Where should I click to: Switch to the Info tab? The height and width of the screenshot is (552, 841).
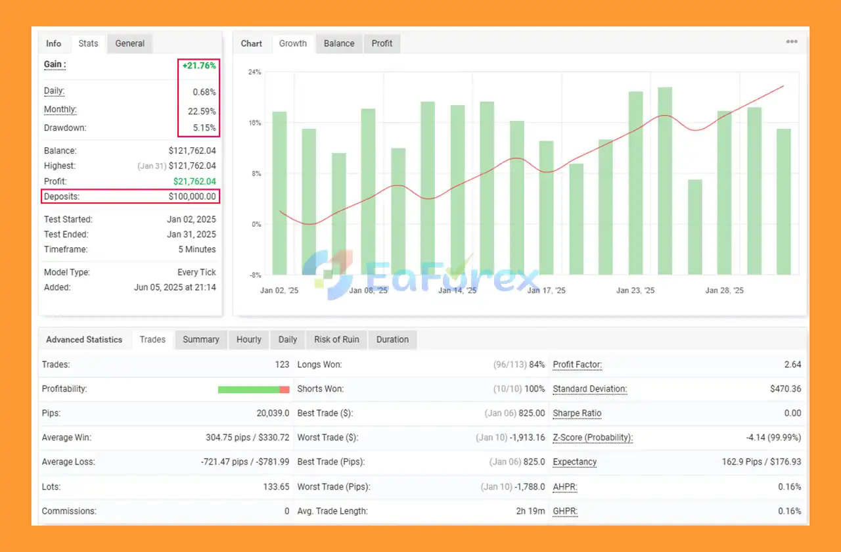coord(53,43)
